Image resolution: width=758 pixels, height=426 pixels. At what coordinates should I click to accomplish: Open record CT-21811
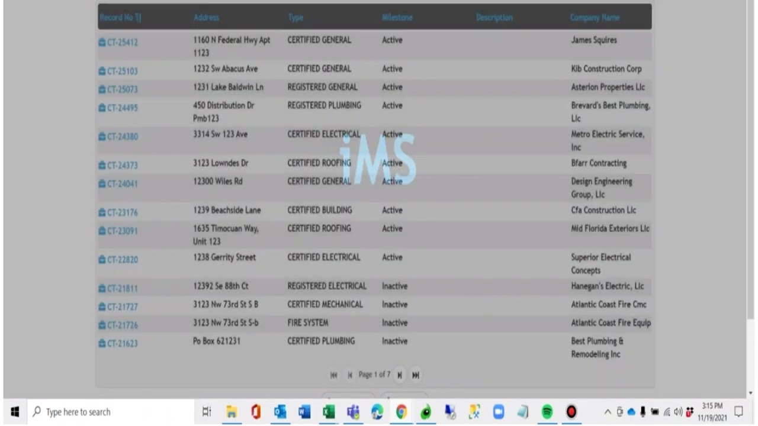coord(118,289)
